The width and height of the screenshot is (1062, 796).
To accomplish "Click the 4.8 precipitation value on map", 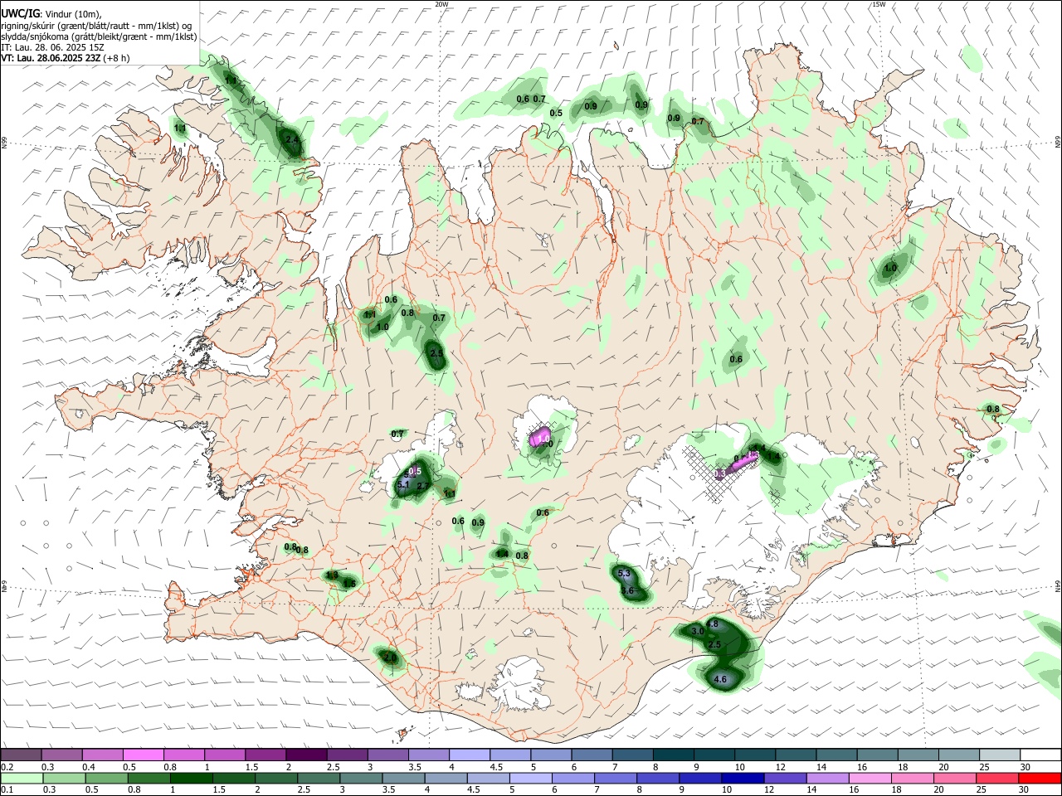I will click(712, 624).
